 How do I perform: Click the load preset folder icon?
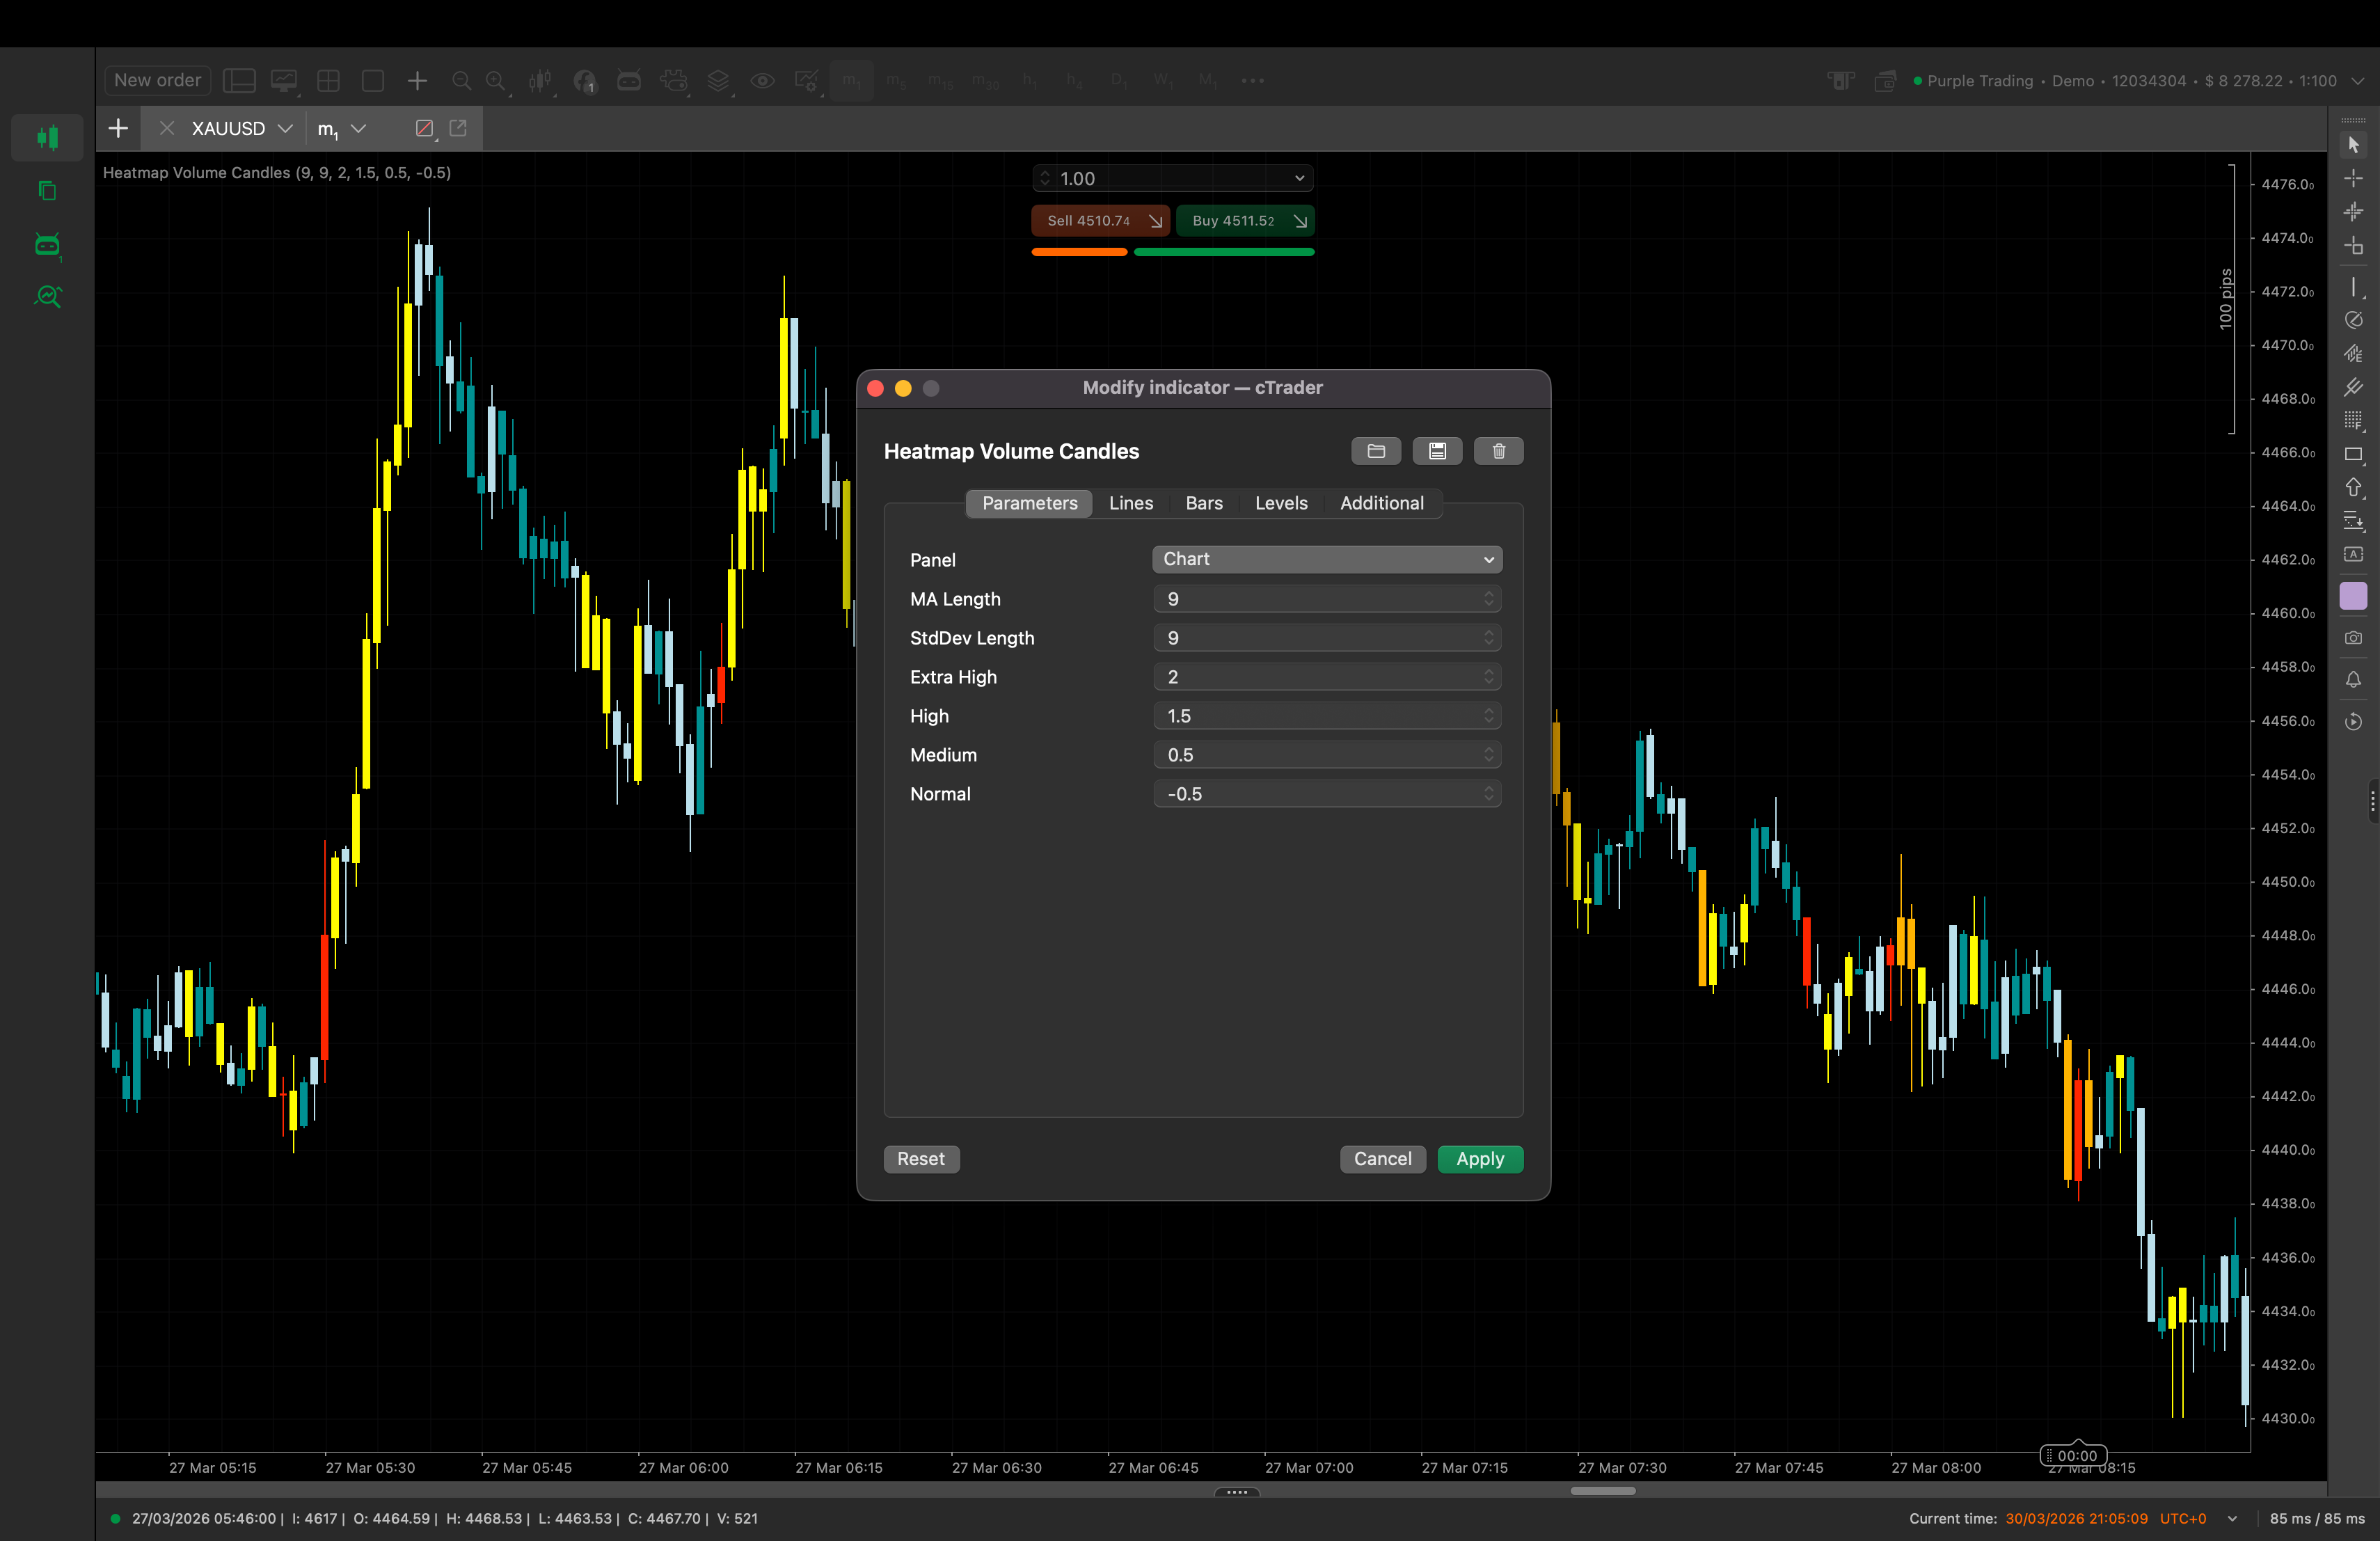[1375, 451]
